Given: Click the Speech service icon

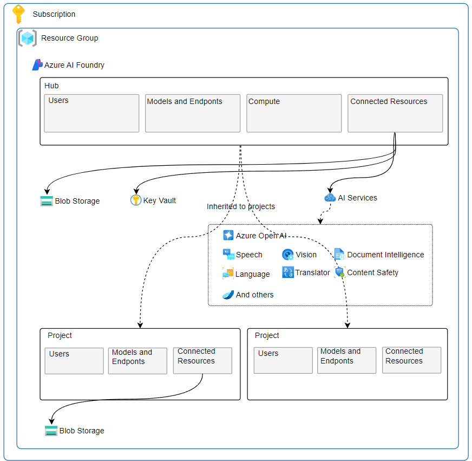Looking at the screenshot, I should [x=228, y=254].
